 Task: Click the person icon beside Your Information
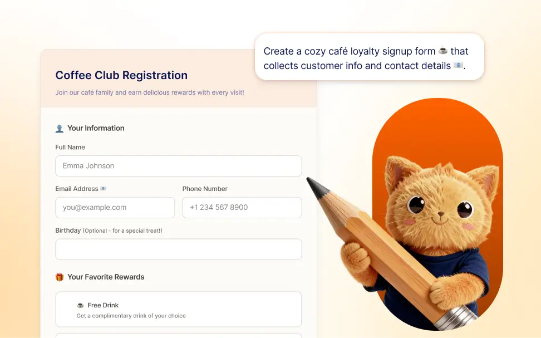pos(60,129)
